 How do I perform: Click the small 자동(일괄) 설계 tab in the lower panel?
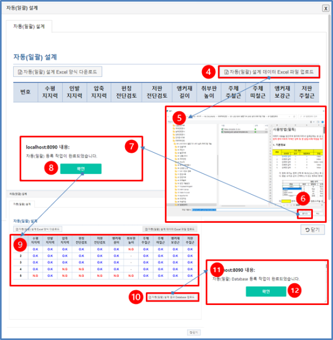pyautogui.click(x=22, y=204)
